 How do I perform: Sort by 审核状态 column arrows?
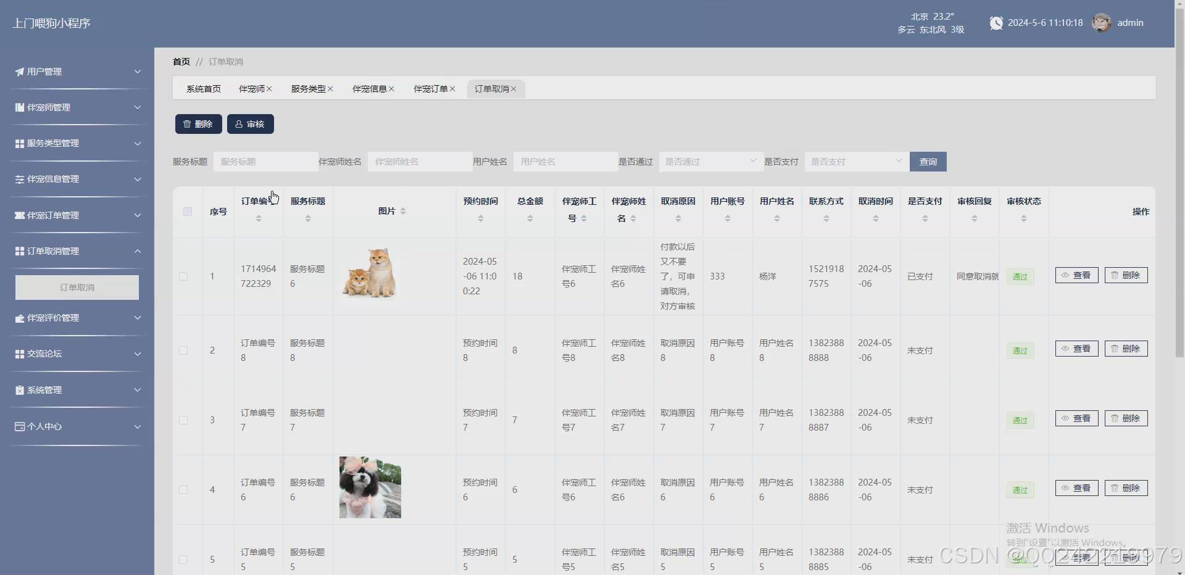(x=1024, y=218)
